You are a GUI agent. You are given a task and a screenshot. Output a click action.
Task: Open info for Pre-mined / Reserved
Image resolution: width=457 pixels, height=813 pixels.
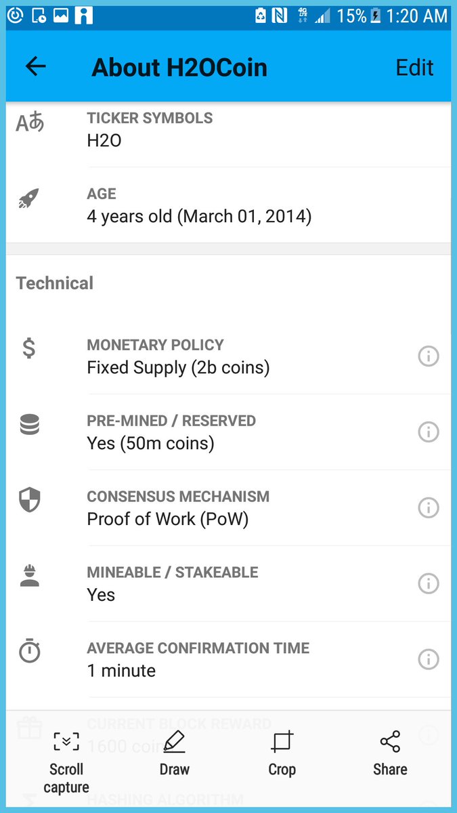tap(429, 432)
